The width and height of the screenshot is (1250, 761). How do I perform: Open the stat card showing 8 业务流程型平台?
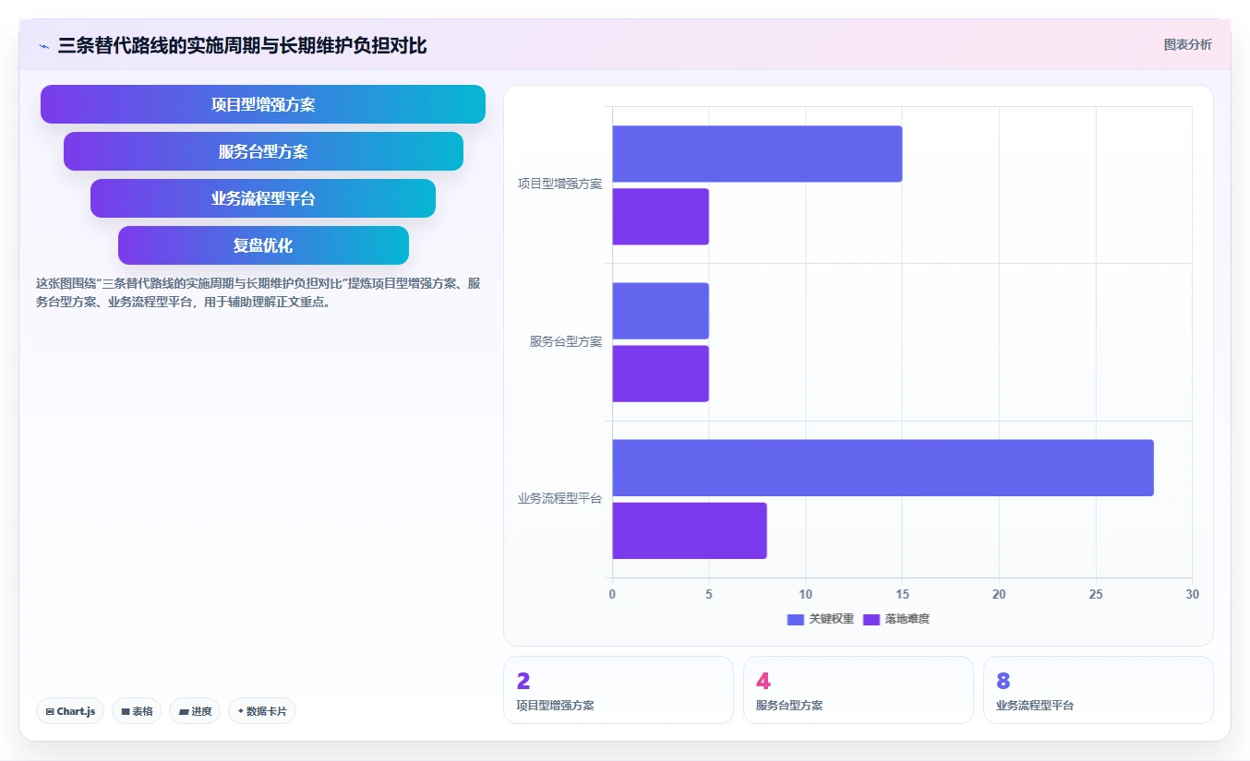(1099, 690)
